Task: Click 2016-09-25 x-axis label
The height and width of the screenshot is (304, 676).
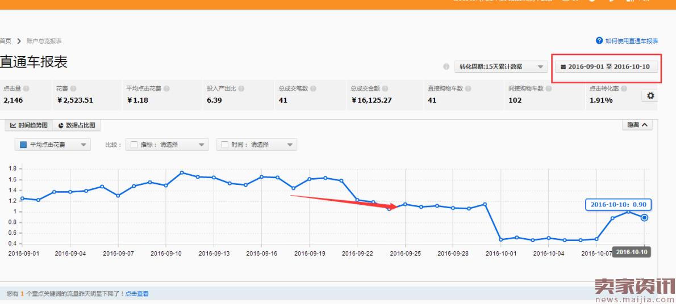Action: (405, 254)
